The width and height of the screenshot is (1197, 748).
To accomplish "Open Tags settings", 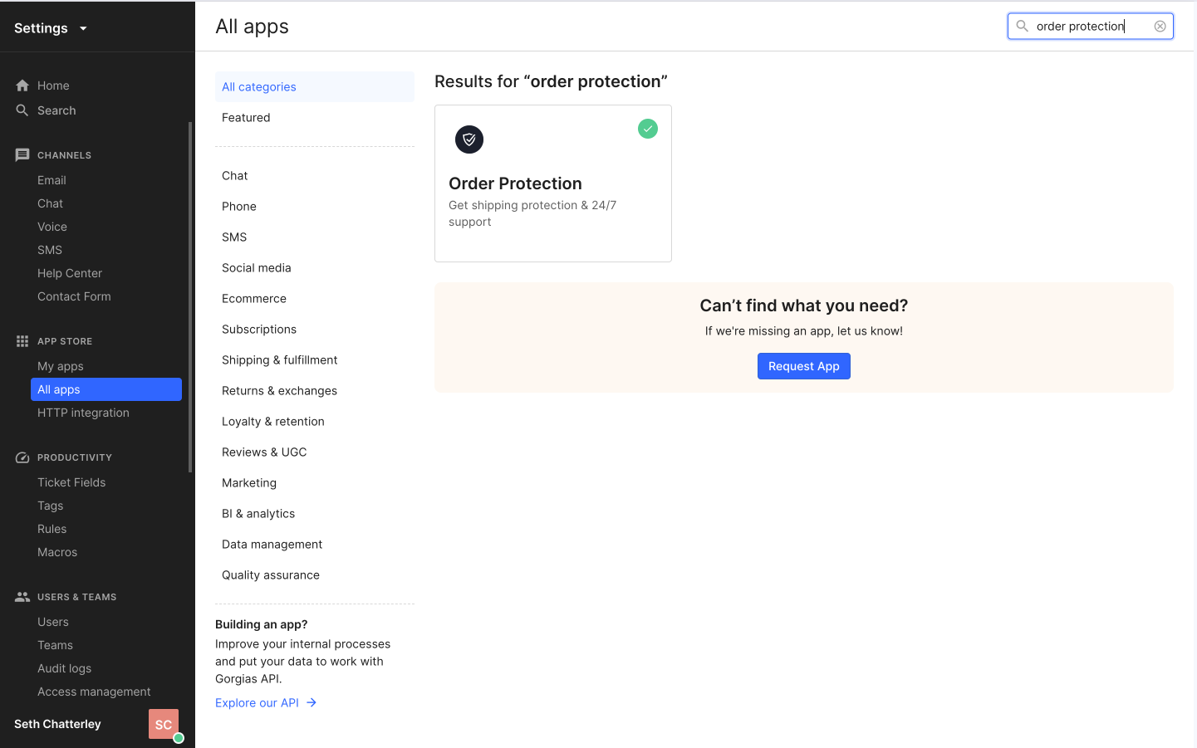I will click(x=51, y=506).
